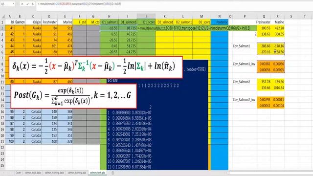Screen dimensions: 313x176
Task: Click the "Origin" header cell
Action: point(33,22)
